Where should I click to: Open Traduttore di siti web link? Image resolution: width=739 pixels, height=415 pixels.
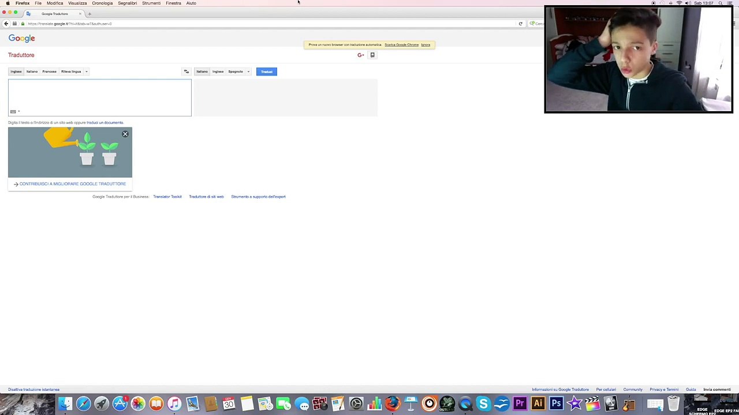pos(206,197)
